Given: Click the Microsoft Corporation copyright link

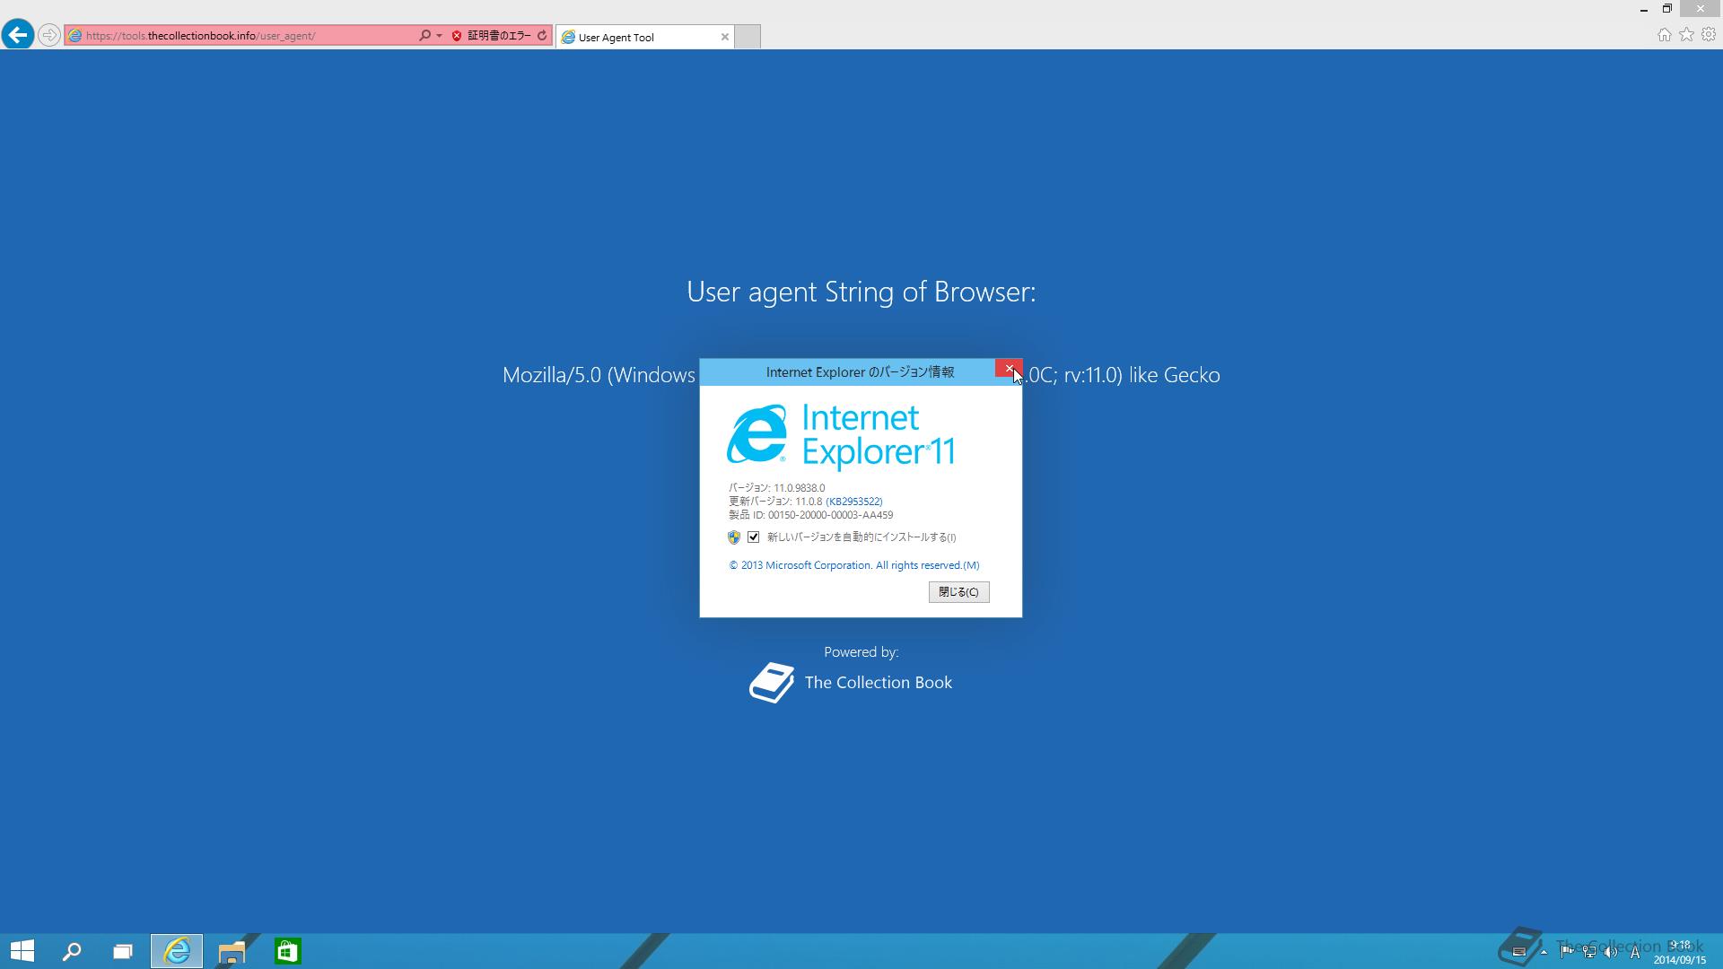Looking at the screenshot, I should coord(854,565).
